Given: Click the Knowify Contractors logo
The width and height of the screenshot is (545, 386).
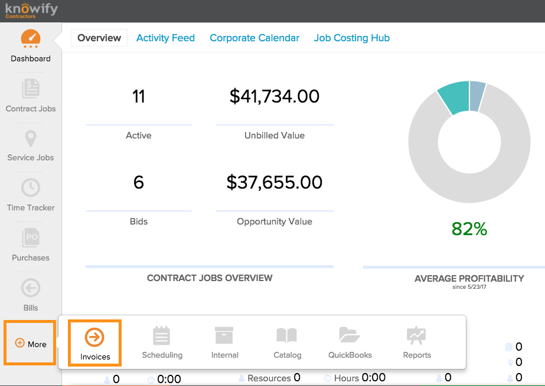Looking at the screenshot, I should pos(31,11).
